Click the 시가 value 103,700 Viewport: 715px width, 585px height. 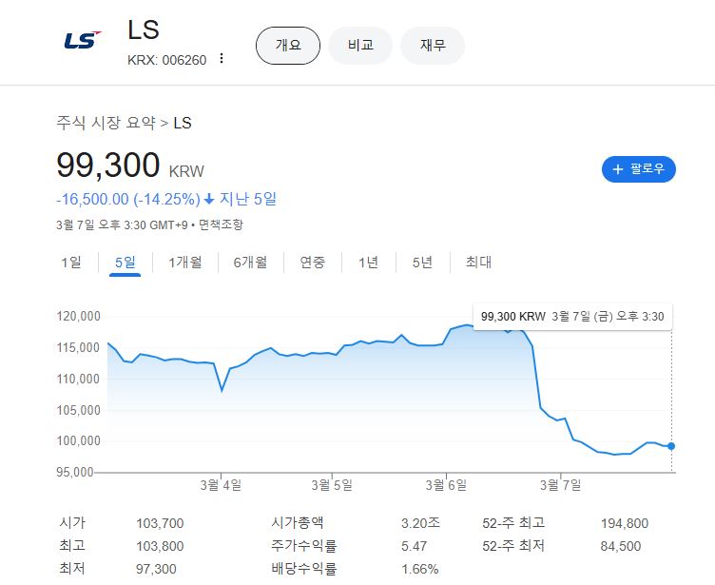160,523
